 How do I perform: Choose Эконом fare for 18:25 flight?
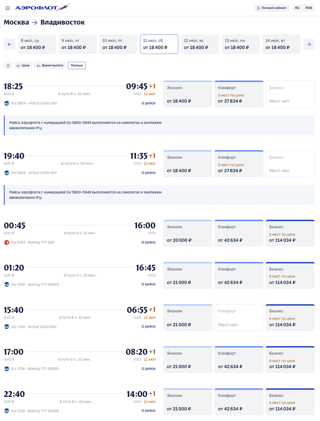tap(187, 95)
